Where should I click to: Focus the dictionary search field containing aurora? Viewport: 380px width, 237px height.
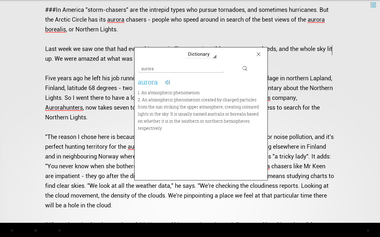tap(181, 69)
